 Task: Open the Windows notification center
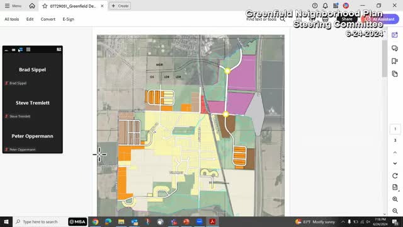tap(395, 221)
